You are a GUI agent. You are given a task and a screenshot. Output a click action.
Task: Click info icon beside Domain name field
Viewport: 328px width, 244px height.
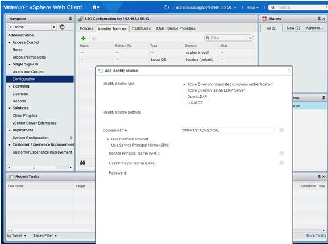pyautogui.click(x=281, y=130)
